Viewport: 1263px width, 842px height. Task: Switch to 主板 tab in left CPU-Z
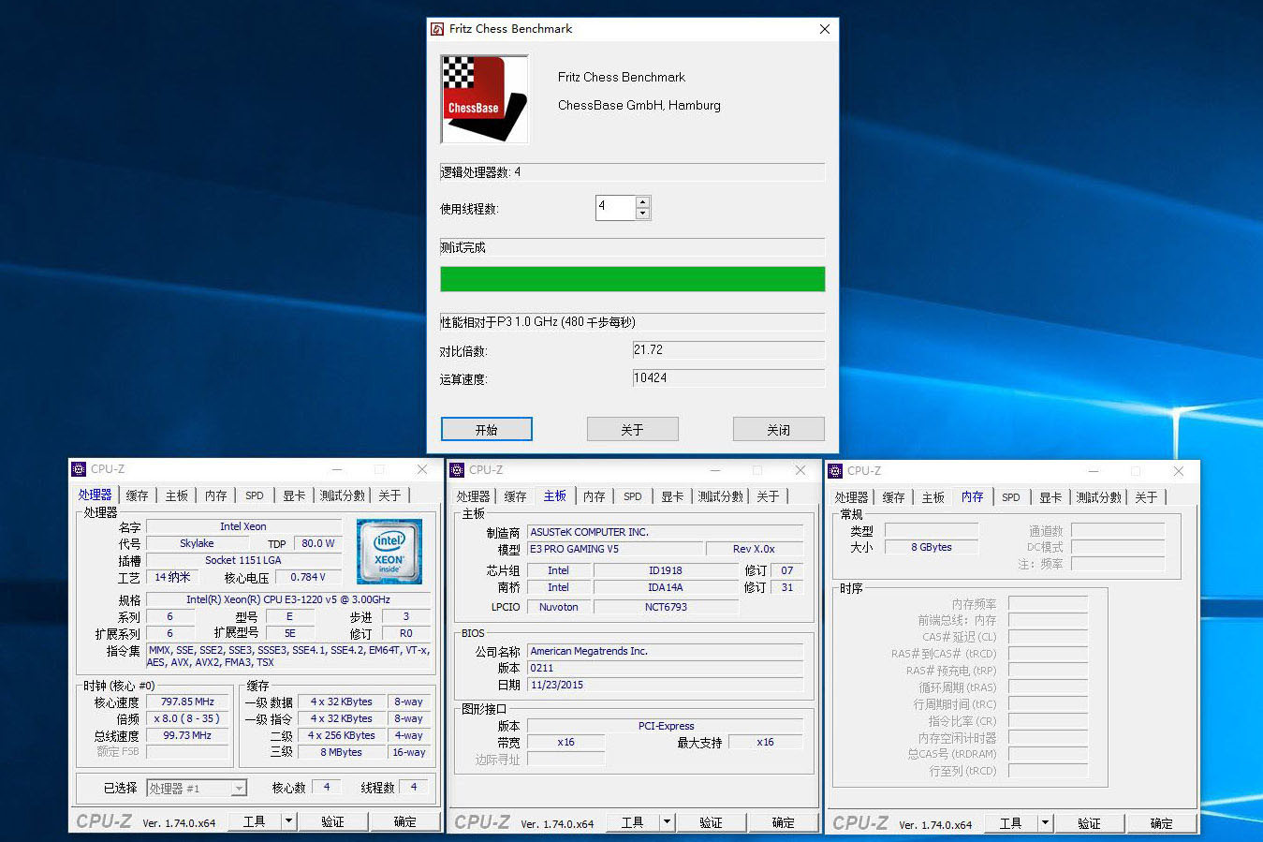point(177,495)
